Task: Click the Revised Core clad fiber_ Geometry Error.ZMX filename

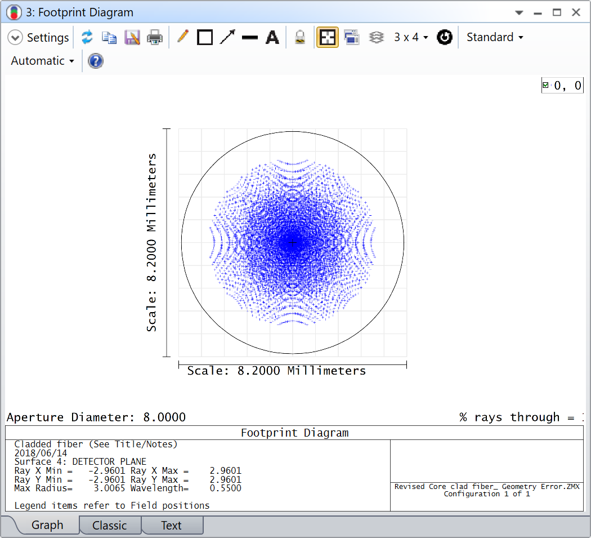Action: [x=487, y=487]
